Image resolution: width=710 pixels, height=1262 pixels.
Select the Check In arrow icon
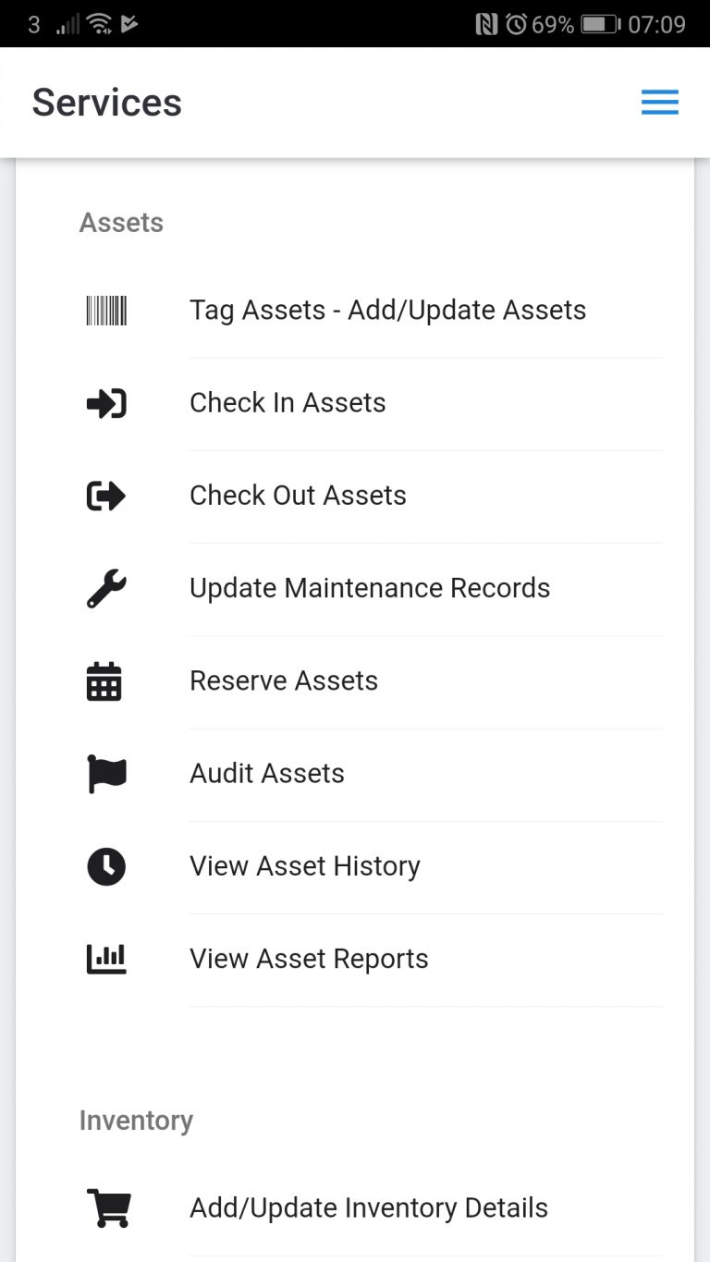pyautogui.click(x=105, y=403)
